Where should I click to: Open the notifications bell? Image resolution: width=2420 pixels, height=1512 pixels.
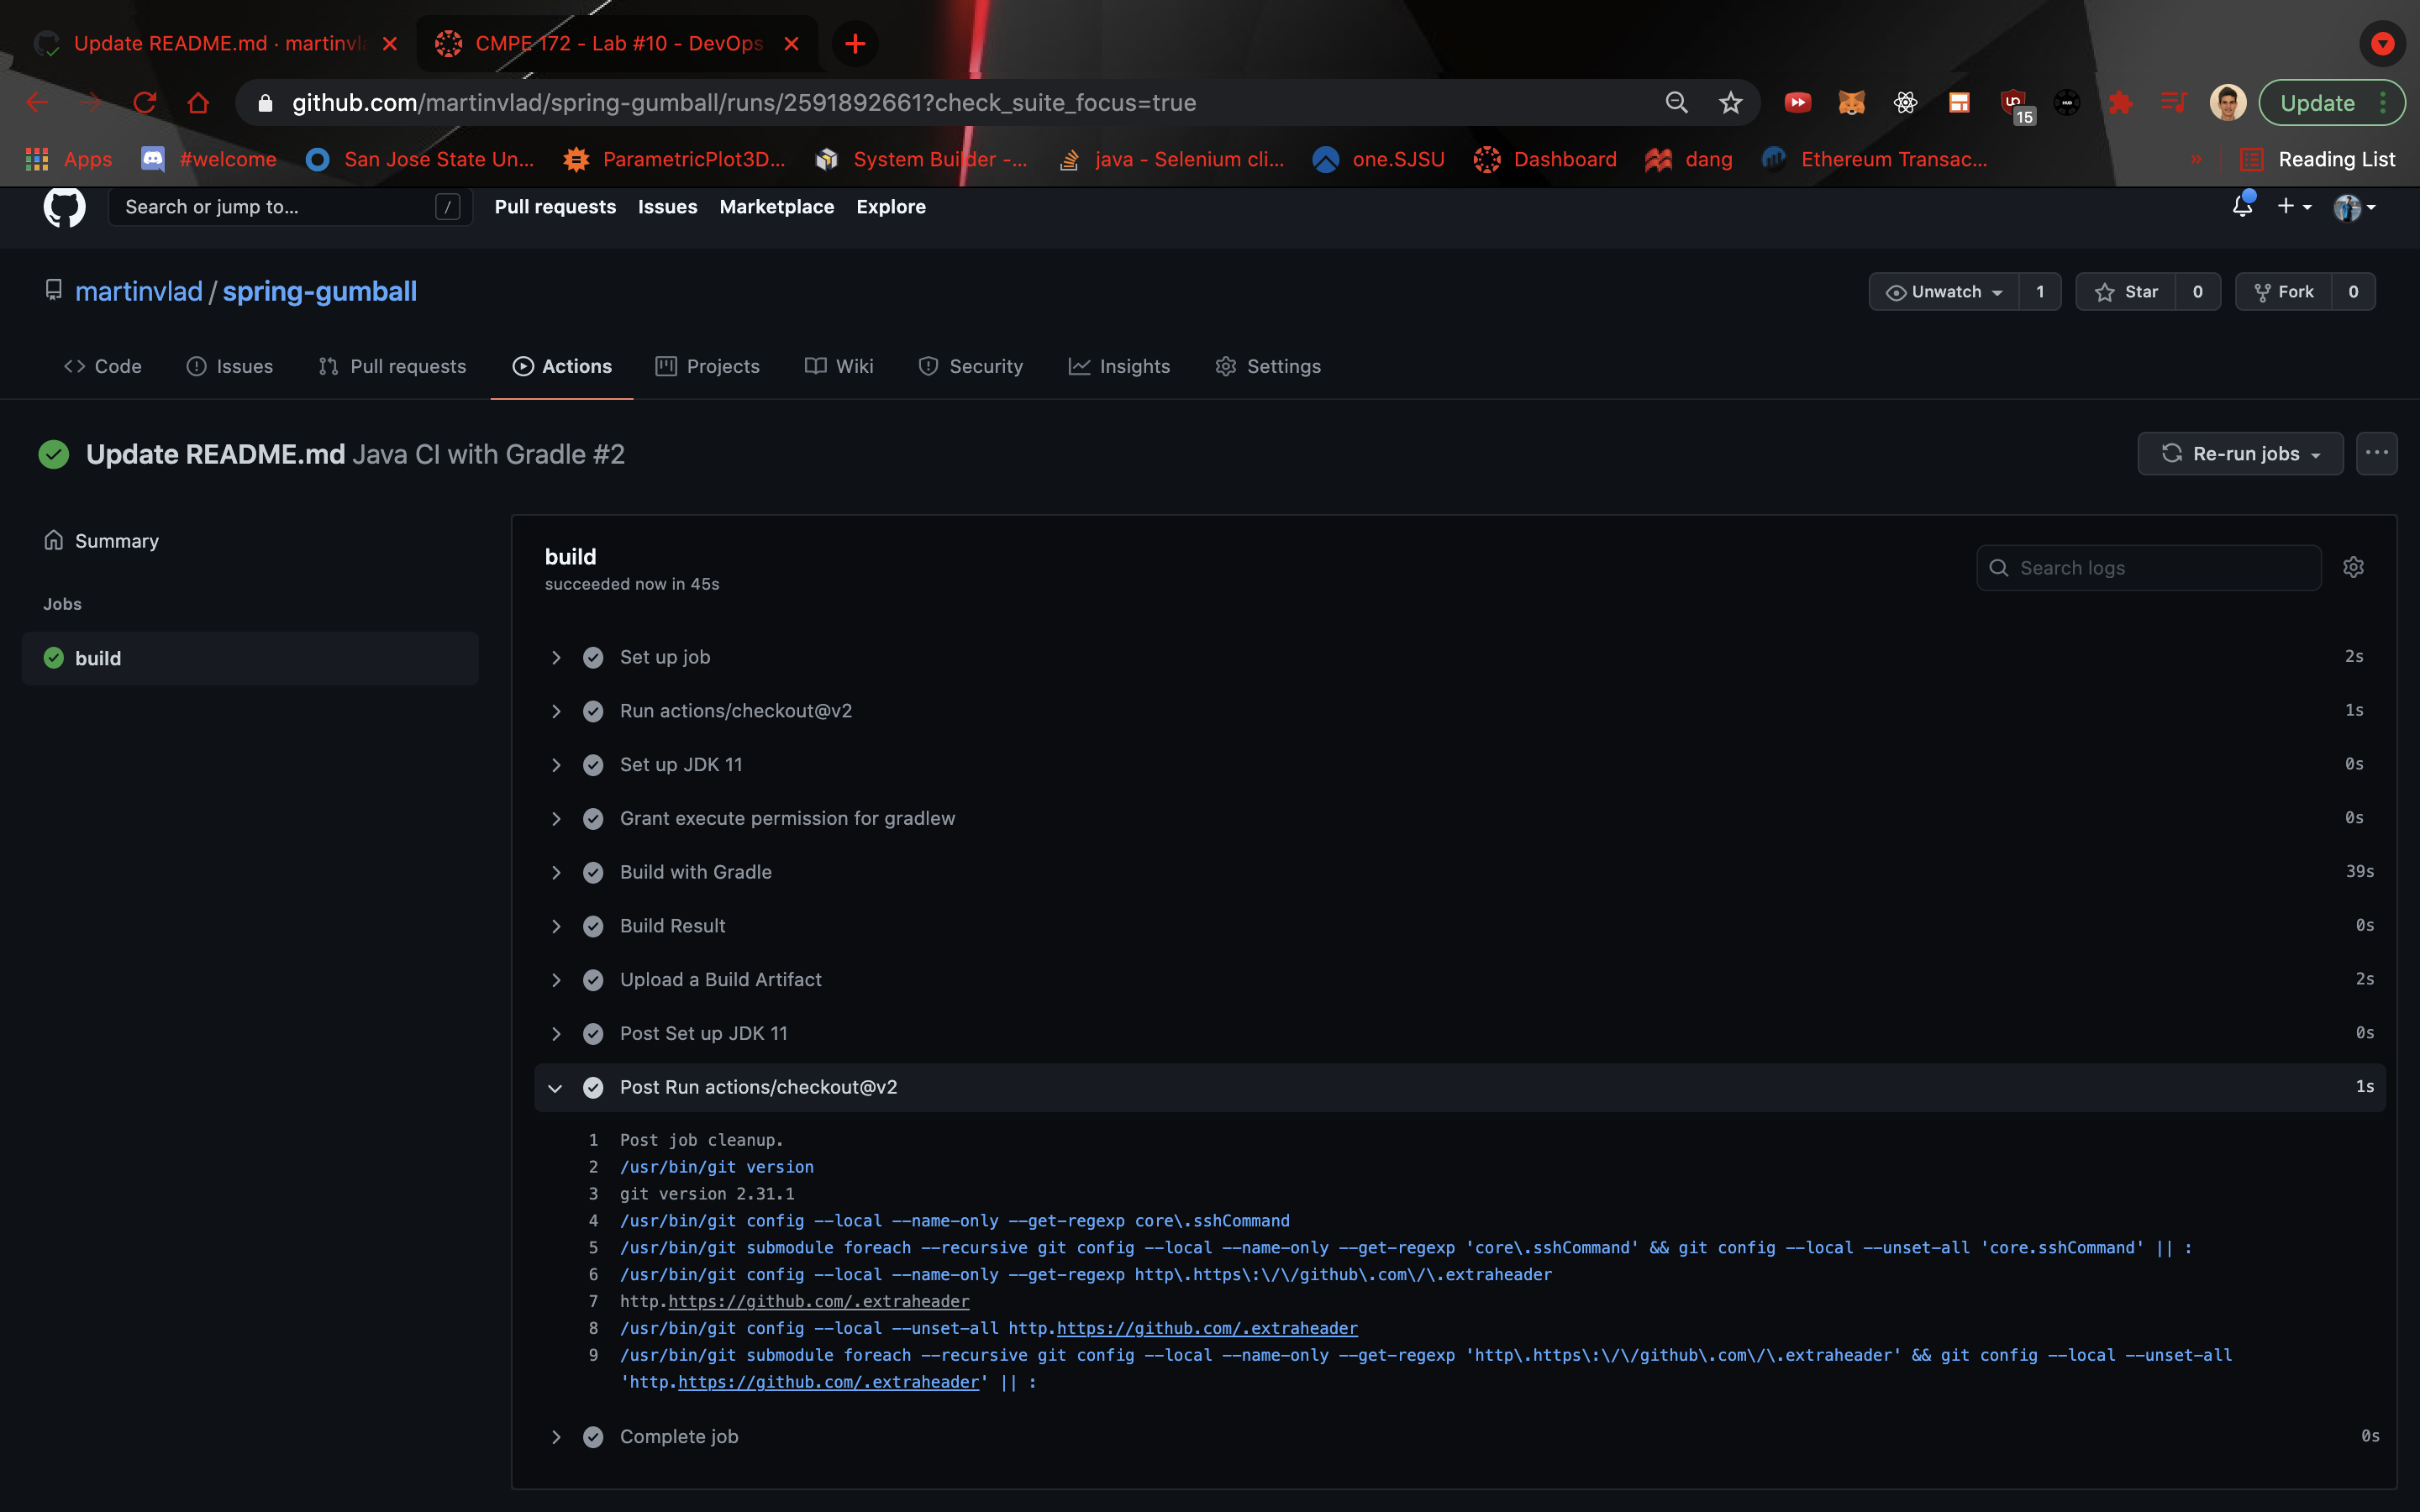(2242, 206)
